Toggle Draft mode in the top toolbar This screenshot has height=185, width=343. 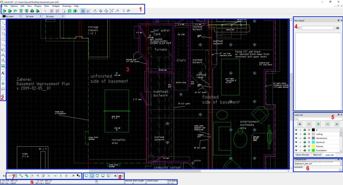[x=88, y=11]
